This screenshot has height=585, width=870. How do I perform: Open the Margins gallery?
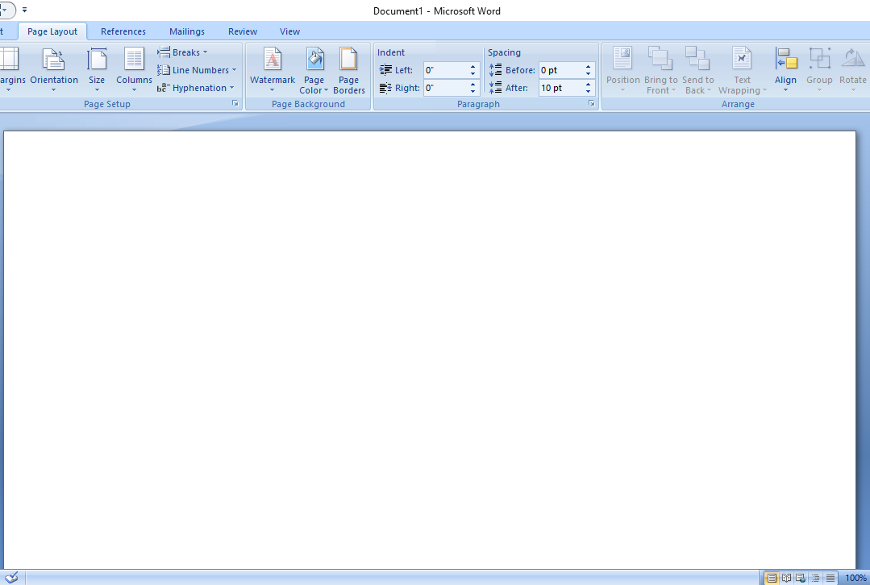[x=11, y=69]
